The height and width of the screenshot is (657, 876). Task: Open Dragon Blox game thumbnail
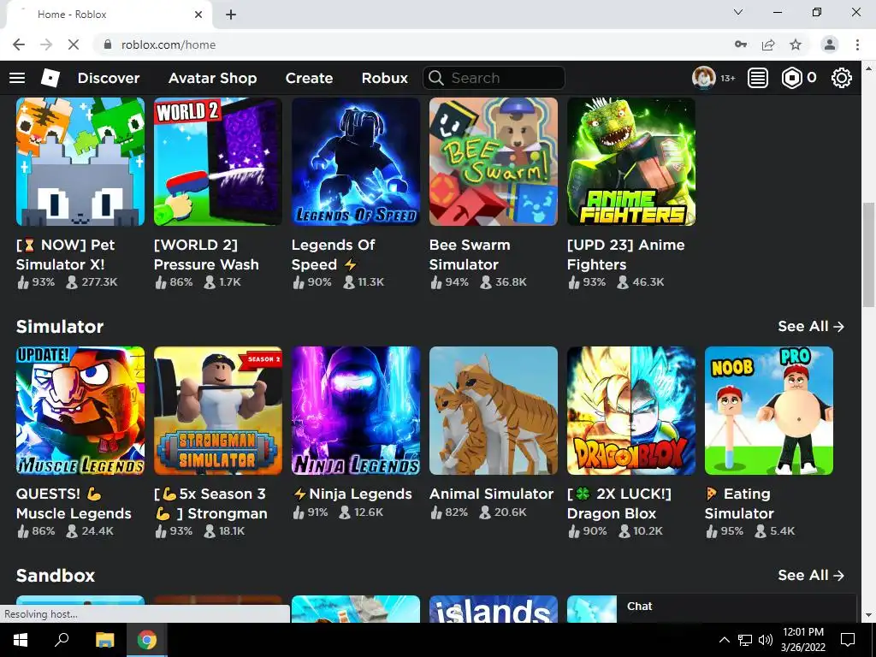[631, 411]
